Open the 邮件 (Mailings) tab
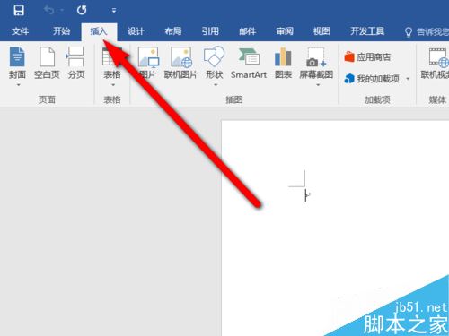449x336 pixels. click(248, 31)
